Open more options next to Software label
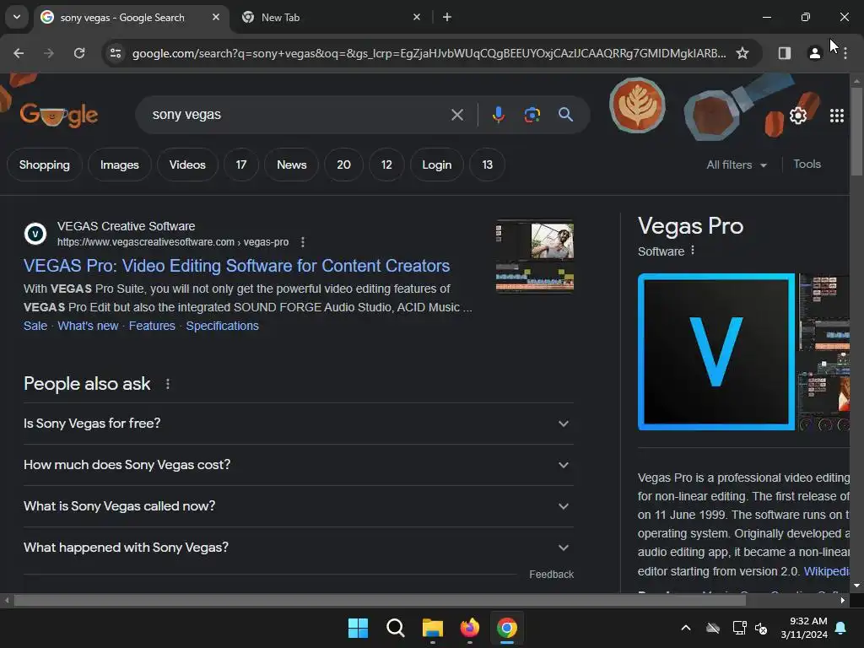This screenshot has height=648, width=864. pyautogui.click(x=693, y=251)
